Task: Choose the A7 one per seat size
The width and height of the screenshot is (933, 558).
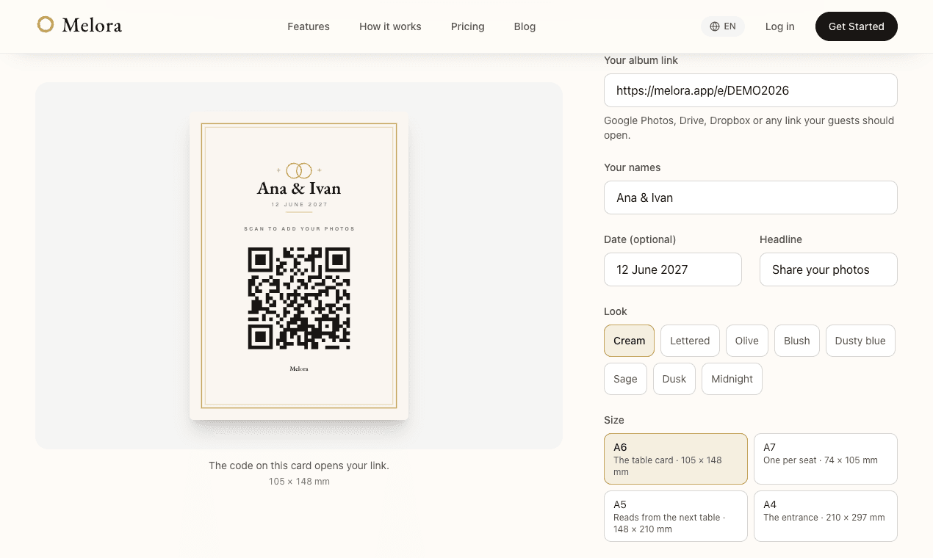Action: point(826,459)
